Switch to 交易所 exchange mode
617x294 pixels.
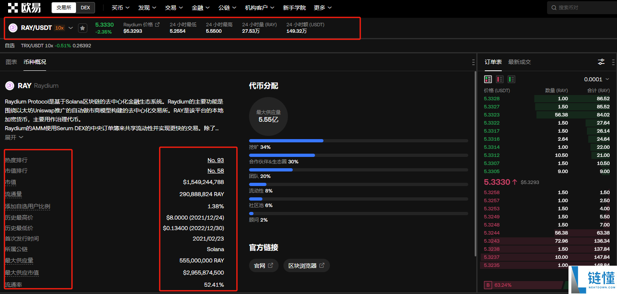pos(63,8)
